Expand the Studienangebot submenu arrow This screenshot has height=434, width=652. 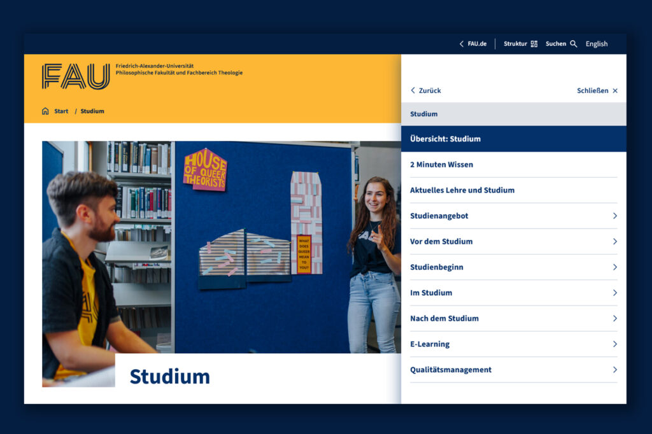pos(614,216)
